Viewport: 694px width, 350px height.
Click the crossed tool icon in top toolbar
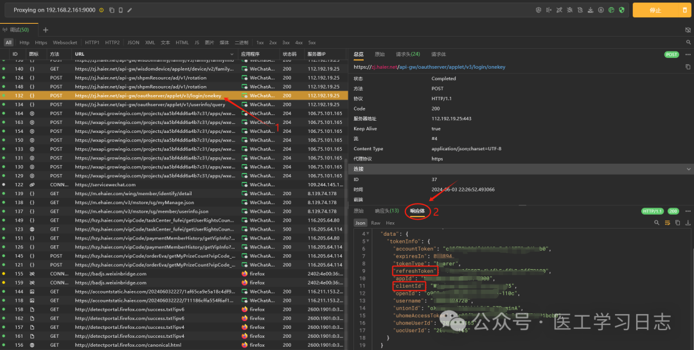[x=560, y=10]
